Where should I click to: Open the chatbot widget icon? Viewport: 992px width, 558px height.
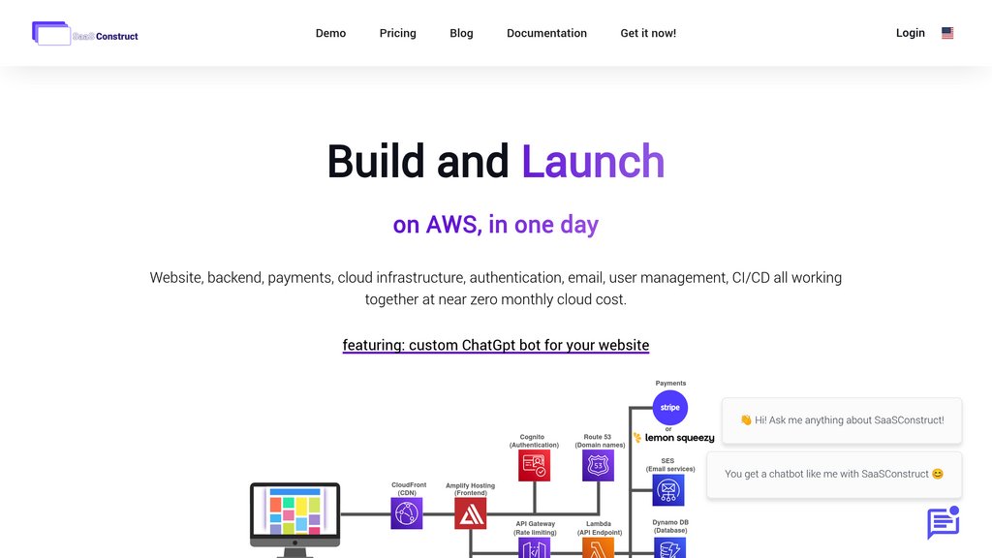click(943, 523)
